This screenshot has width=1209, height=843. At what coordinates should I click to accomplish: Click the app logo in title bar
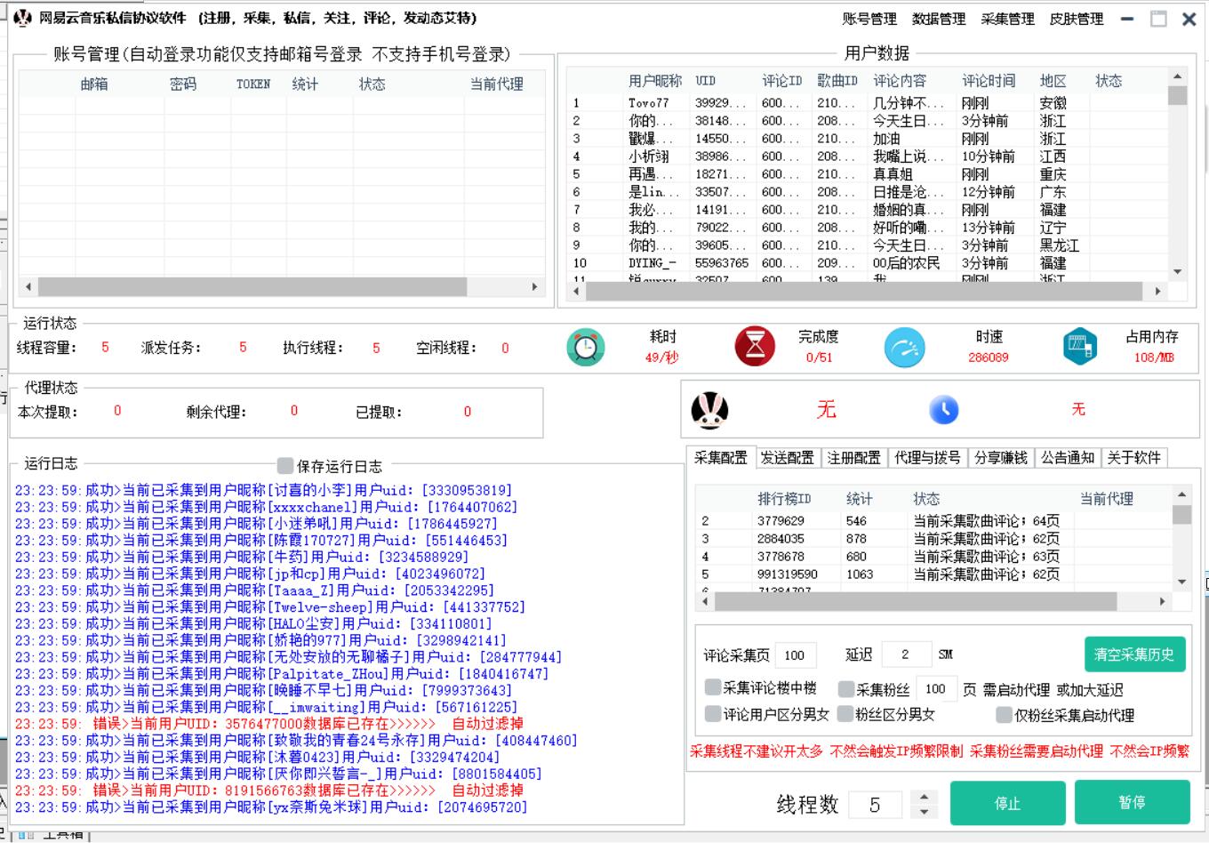23,18
